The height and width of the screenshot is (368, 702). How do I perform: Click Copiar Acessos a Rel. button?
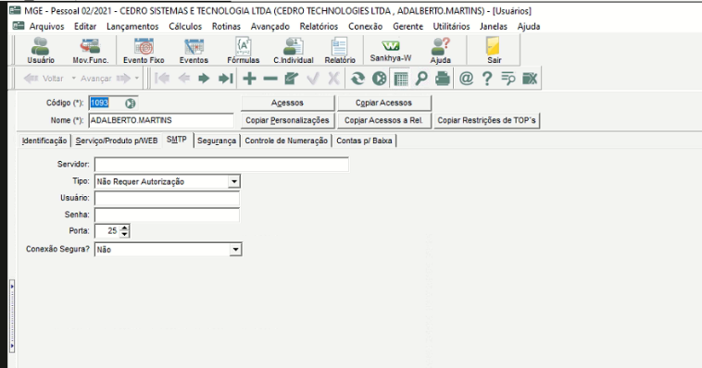(x=383, y=121)
